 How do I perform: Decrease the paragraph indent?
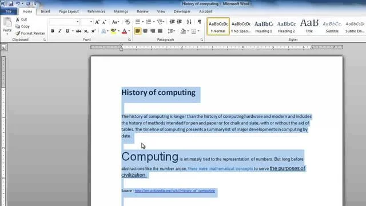pyautogui.click(x=172, y=22)
